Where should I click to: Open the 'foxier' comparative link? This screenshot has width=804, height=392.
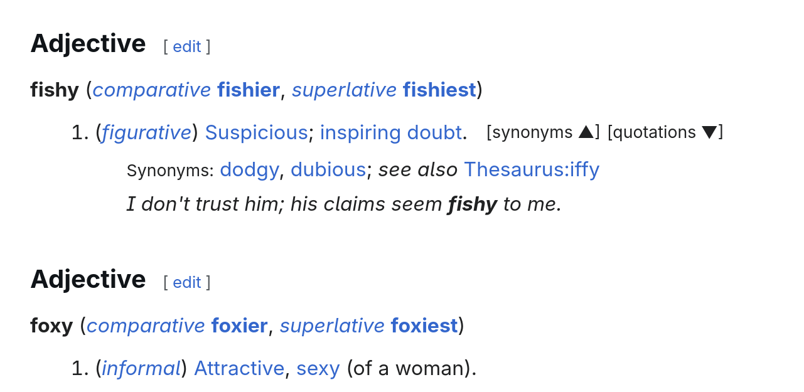click(239, 326)
